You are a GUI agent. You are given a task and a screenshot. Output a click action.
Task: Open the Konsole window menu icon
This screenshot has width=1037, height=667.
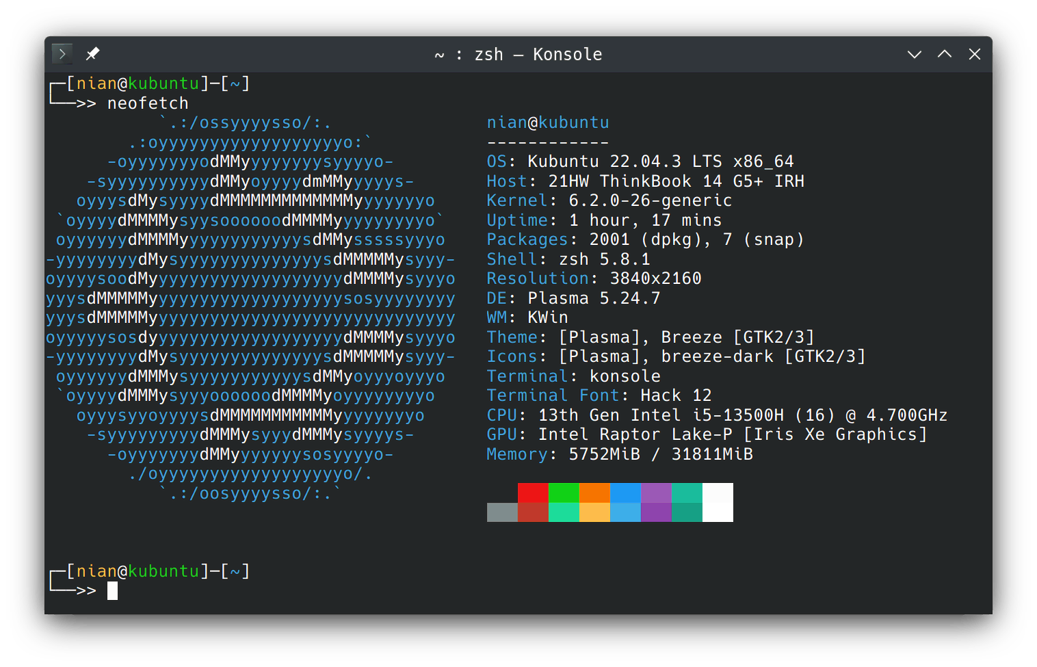(x=62, y=53)
